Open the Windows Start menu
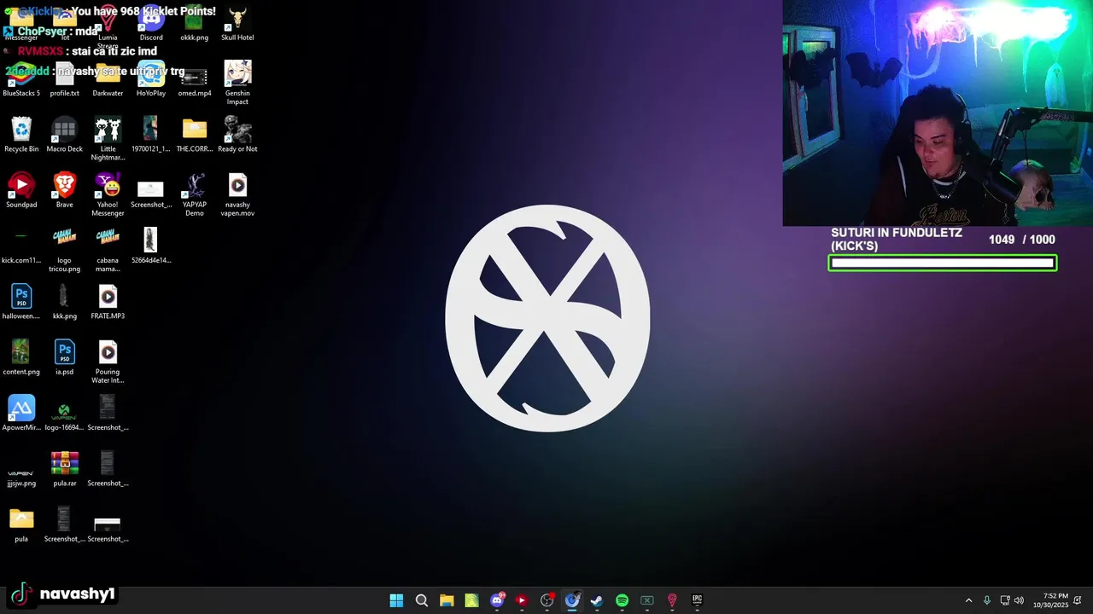1093x614 pixels. pyautogui.click(x=396, y=600)
